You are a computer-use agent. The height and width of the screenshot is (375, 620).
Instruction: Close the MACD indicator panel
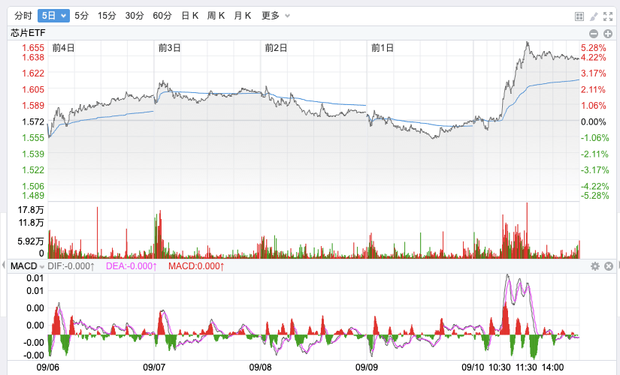[x=609, y=266]
